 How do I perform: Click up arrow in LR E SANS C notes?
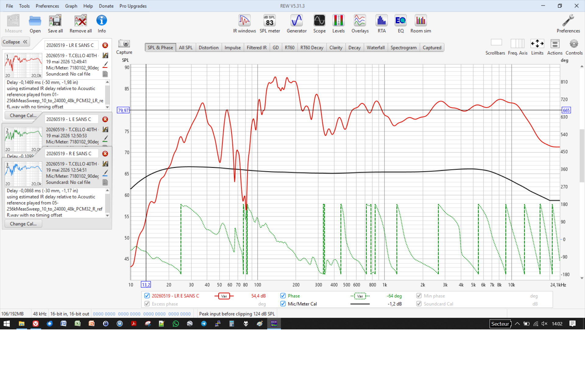click(107, 82)
